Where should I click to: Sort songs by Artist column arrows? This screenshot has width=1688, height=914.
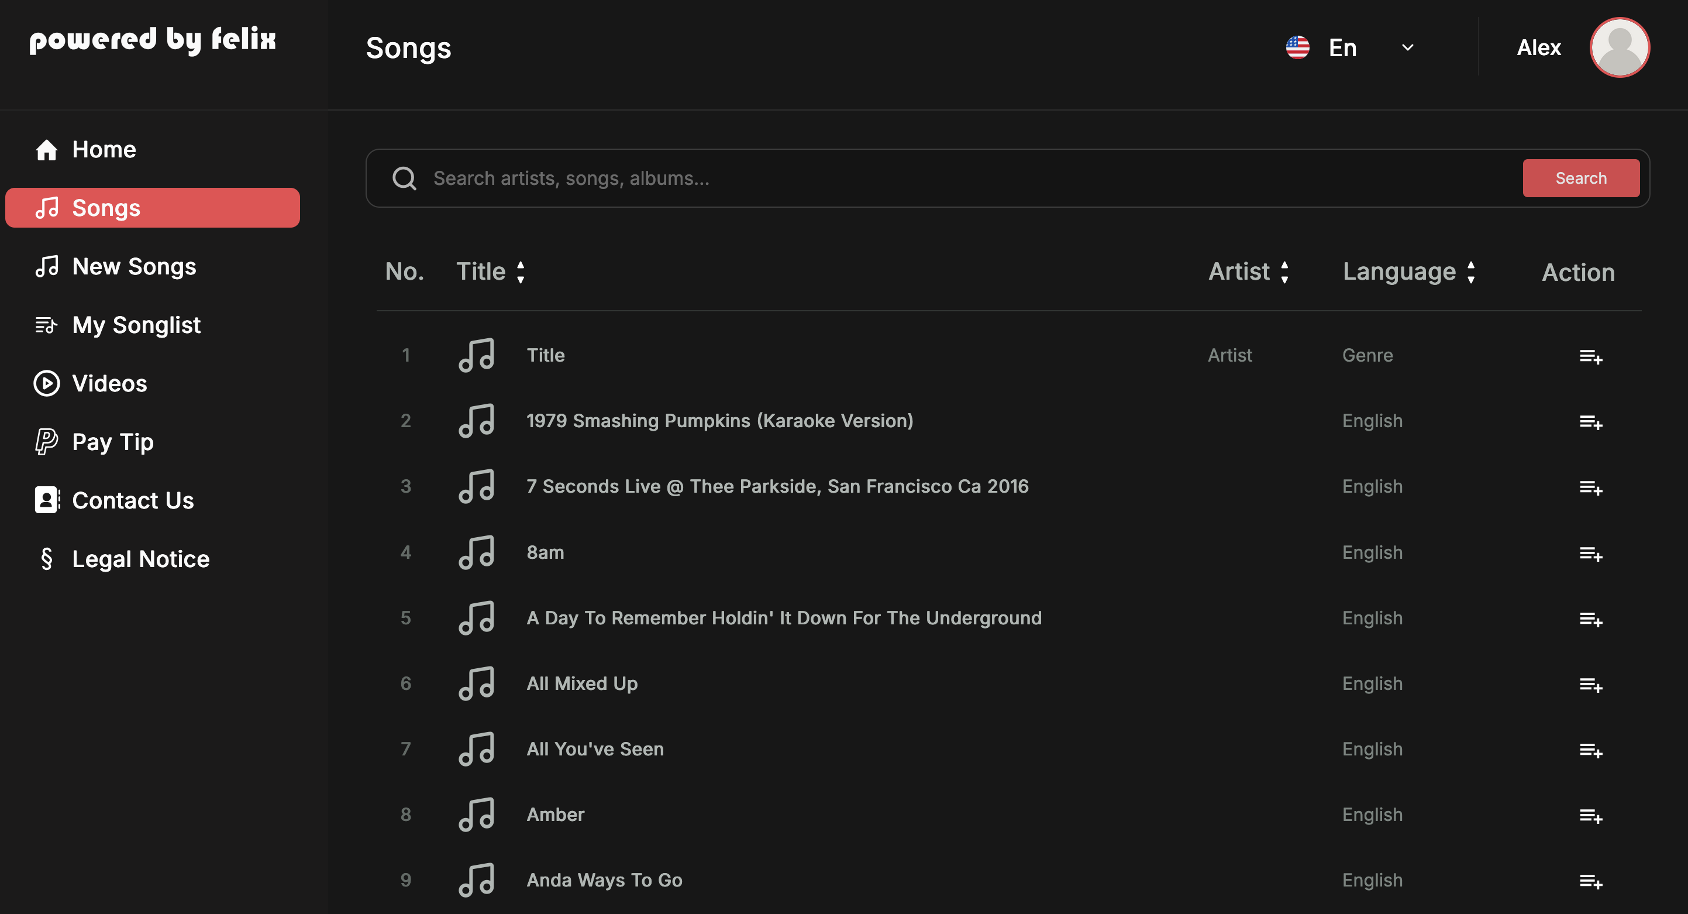tap(1284, 272)
